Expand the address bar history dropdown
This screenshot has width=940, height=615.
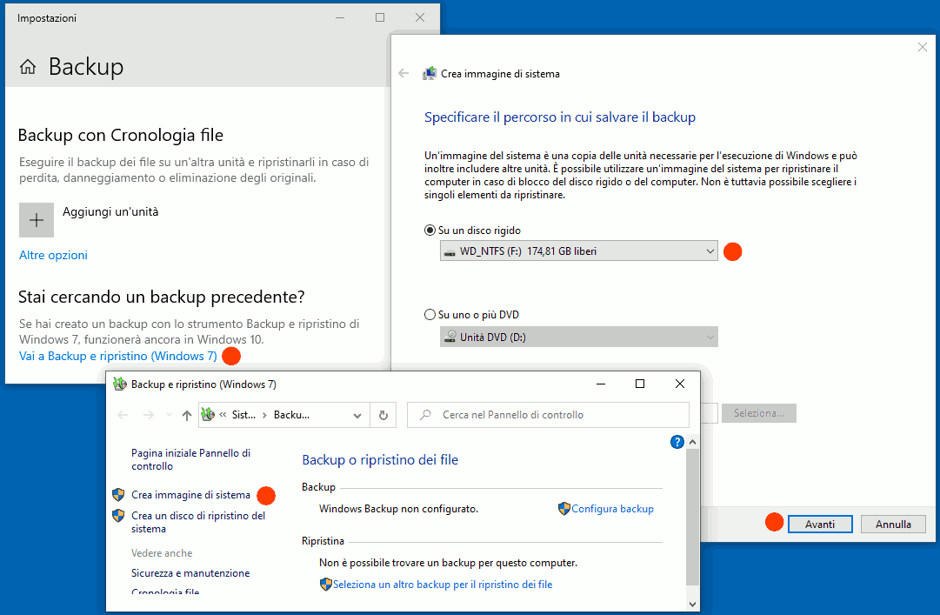tap(357, 415)
